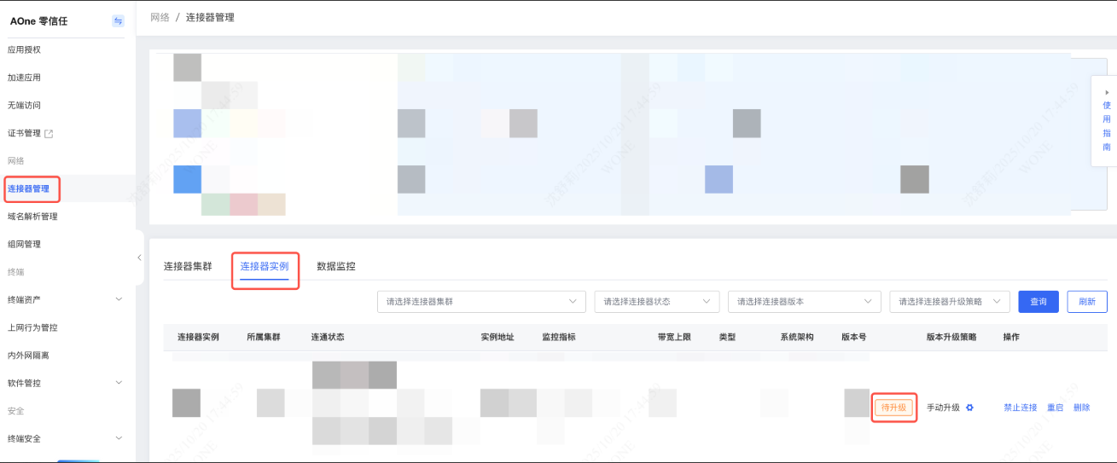This screenshot has height=463, width=1117.
Task: Click the 手动升级 strategy text
Action: (943, 408)
